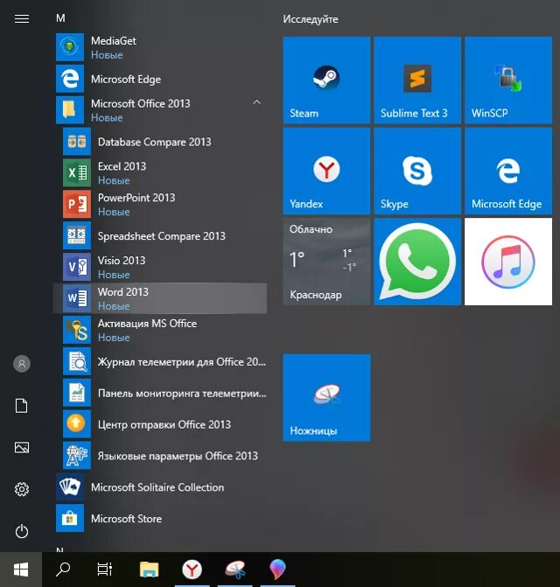560x587 pixels.
Task: Open the Sublime Text 3 tile
Action: pyautogui.click(x=417, y=80)
